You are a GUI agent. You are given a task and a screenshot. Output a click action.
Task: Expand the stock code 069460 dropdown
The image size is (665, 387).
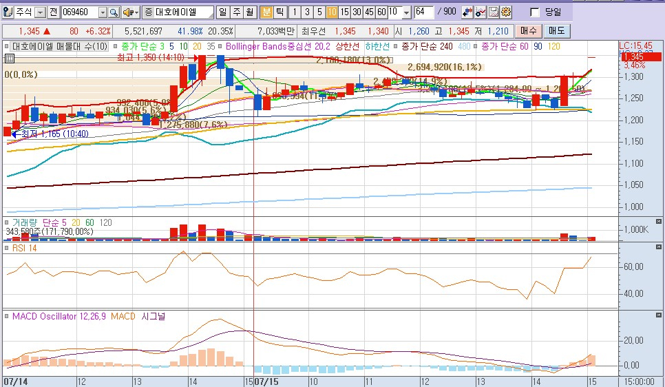pos(103,12)
